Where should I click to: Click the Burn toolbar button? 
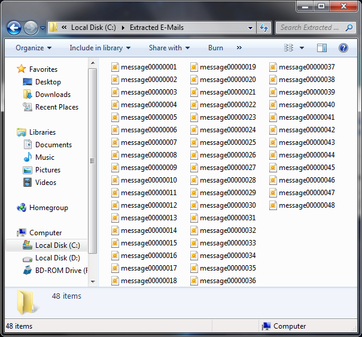(215, 48)
